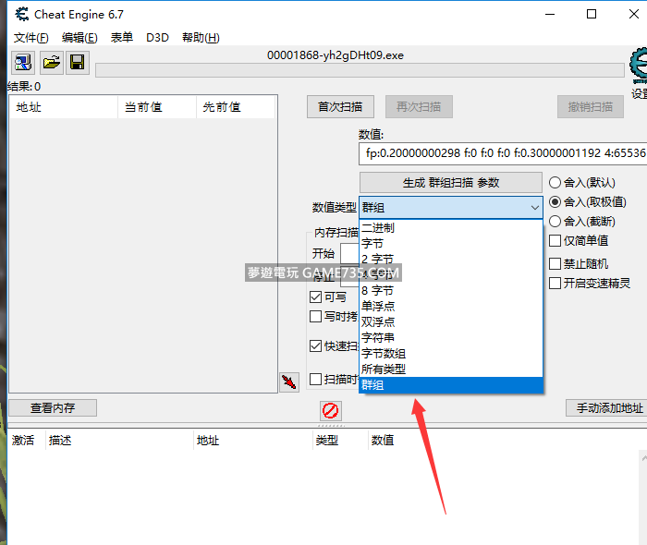Toggle 快速扫描 checkbox
The width and height of the screenshot is (647, 545).
[316, 345]
